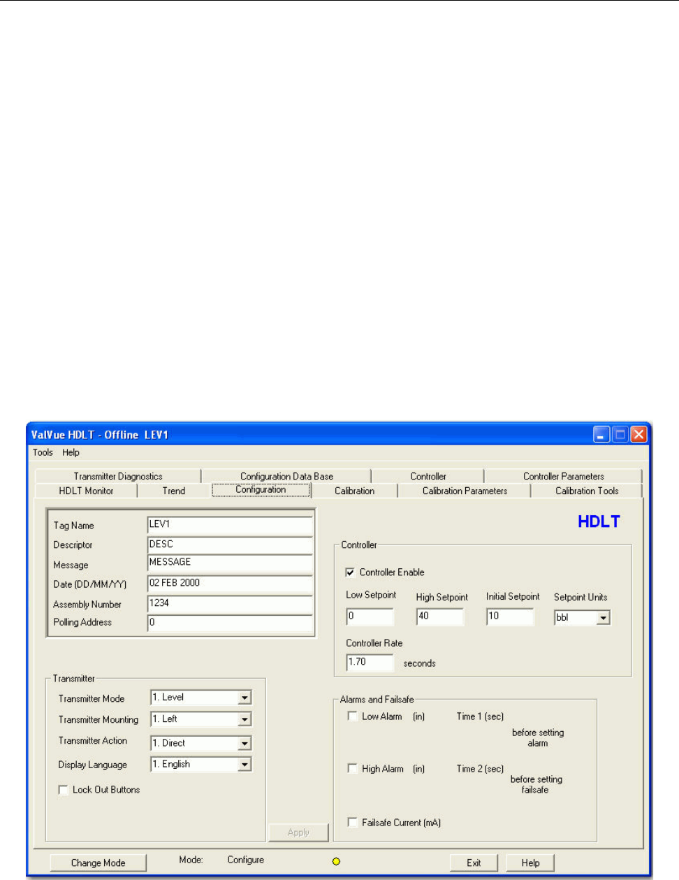Click the blue HDLT logo text
The image size is (679, 880).
(x=599, y=521)
